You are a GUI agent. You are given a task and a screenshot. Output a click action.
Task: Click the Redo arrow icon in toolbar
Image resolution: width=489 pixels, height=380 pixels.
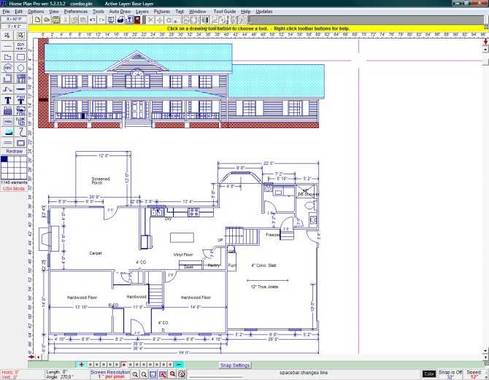102,20
